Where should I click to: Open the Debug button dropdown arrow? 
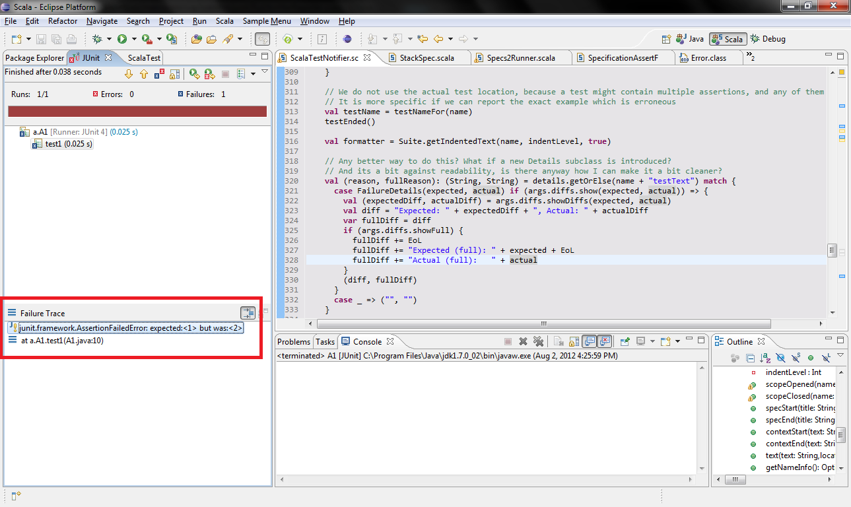[109, 39]
